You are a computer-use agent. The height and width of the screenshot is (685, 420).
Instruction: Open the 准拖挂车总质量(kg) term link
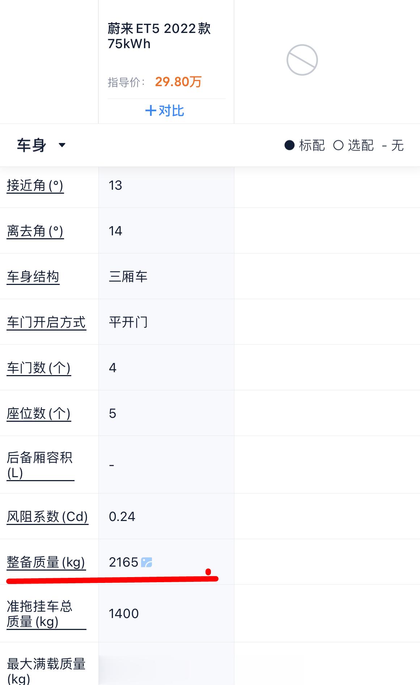[46, 614]
